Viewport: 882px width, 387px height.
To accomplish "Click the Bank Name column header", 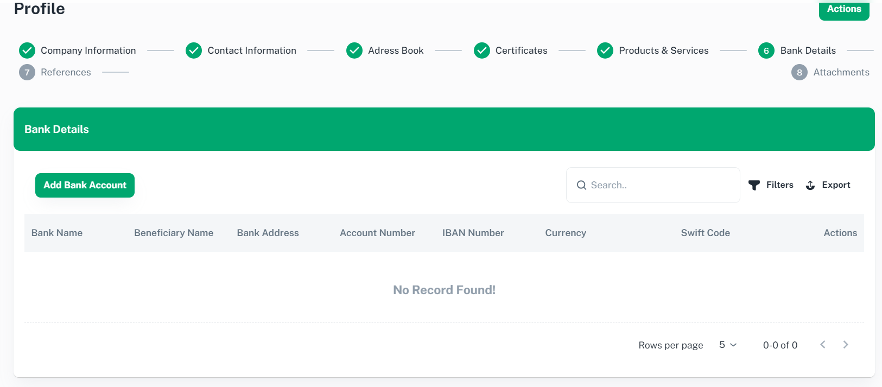I will pos(57,233).
